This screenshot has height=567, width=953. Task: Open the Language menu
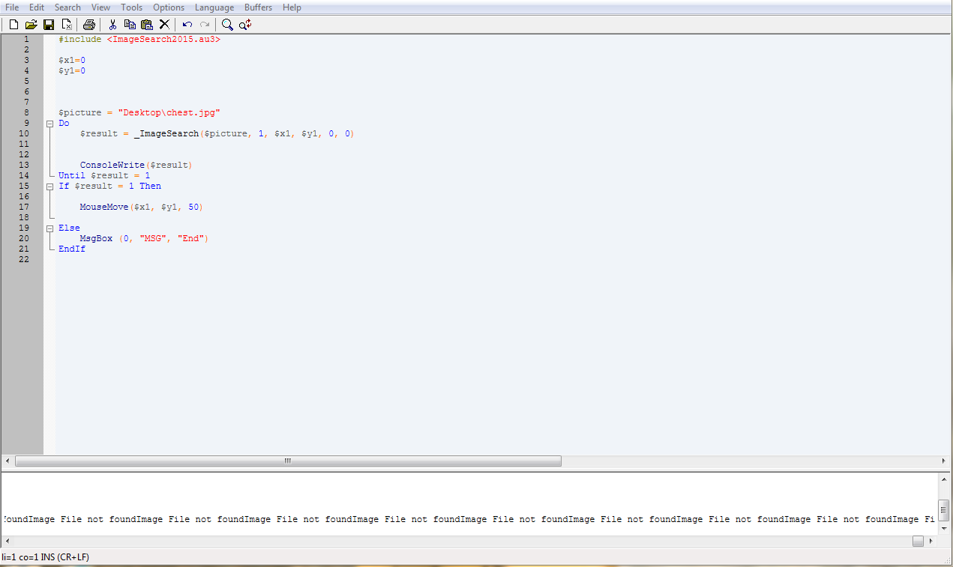[x=214, y=7]
